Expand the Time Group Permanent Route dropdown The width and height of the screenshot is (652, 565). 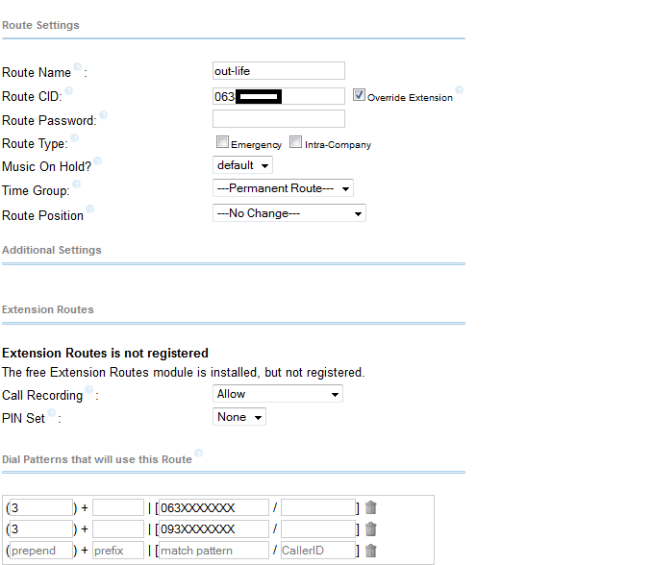point(283,188)
